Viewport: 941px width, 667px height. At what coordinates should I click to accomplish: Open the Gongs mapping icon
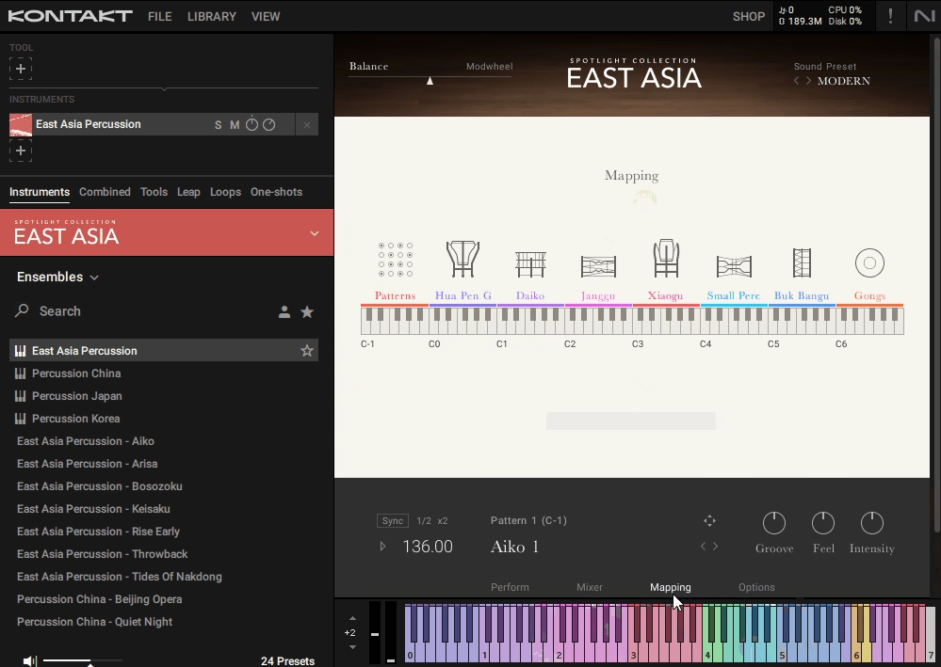[868, 262]
